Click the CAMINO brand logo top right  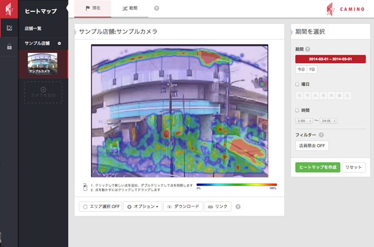345,9
